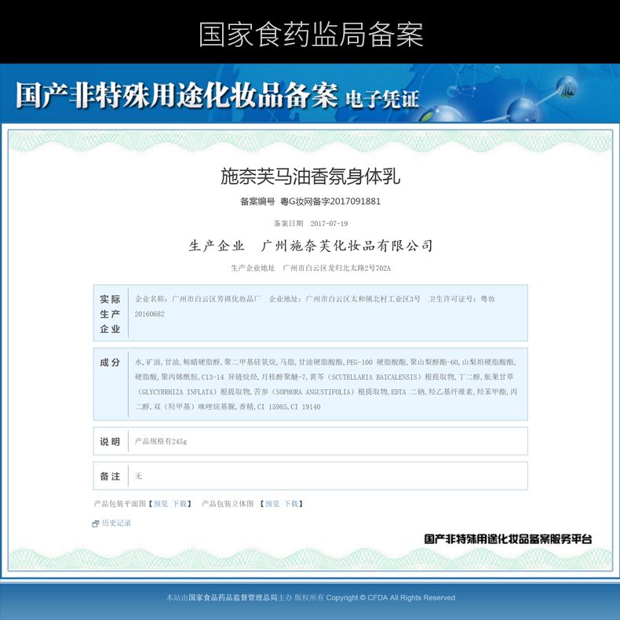Click the footer text 国家食品药品监督管理总局
Screen dimensions: 620x620
coord(233,597)
